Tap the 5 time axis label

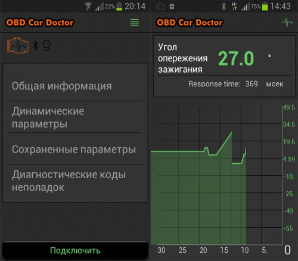point(265,250)
